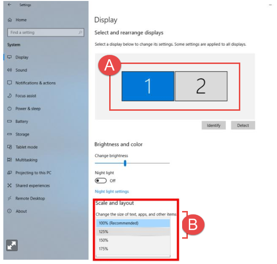
Task: Open Multitasking settings page
Action: click(x=26, y=160)
